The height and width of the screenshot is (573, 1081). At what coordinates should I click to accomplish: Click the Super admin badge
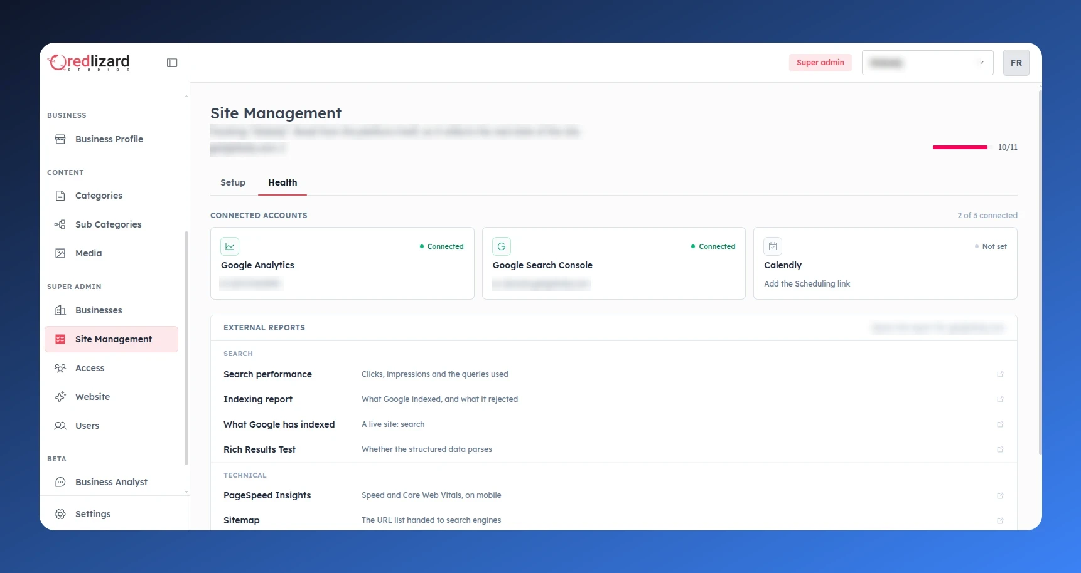[x=820, y=63]
